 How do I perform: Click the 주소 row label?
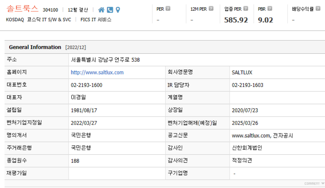[11, 60]
